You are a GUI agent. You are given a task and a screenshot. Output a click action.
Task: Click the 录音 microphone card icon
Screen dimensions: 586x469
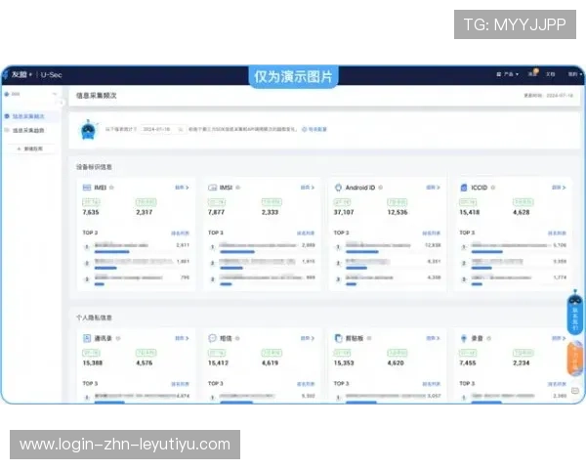pyautogui.click(x=464, y=338)
